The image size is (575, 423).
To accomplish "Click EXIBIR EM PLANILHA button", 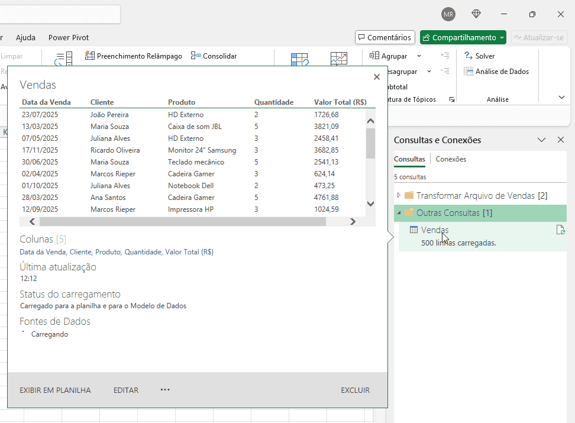I will pos(55,390).
